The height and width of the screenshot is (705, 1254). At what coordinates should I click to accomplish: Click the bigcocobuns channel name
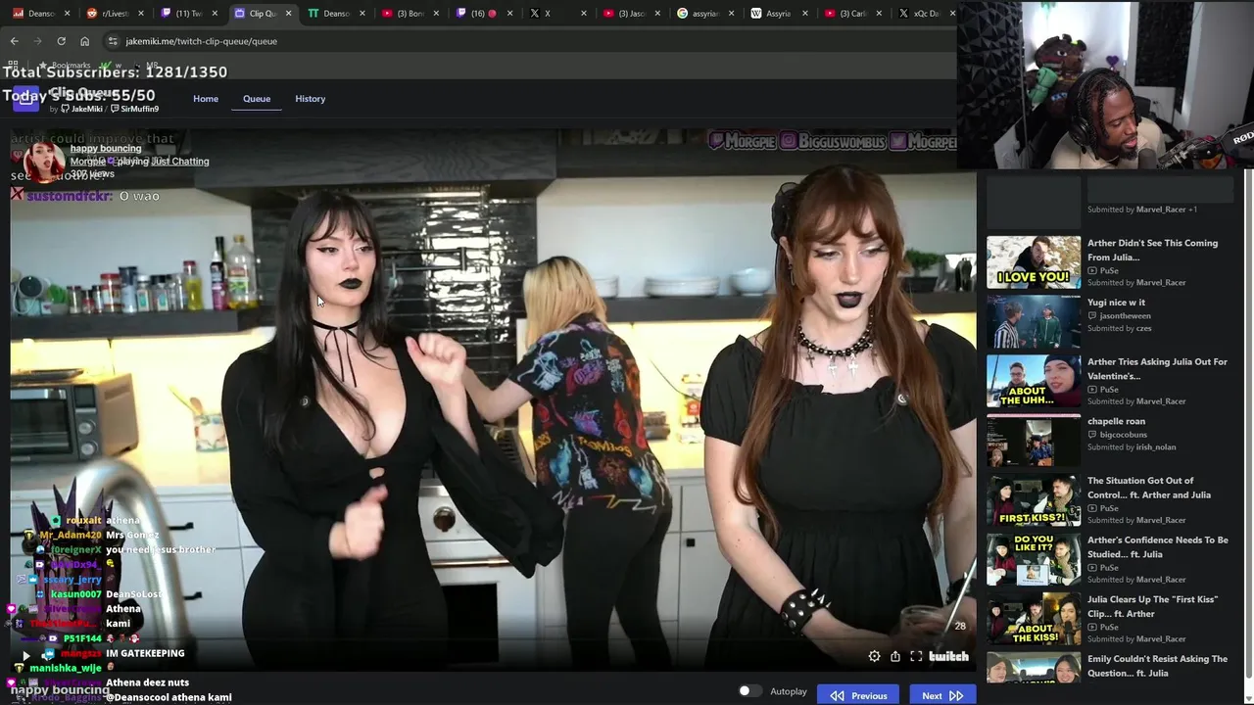coord(1123,435)
